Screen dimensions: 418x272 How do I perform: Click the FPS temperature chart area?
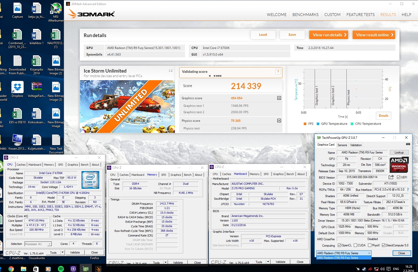pos(343,89)
